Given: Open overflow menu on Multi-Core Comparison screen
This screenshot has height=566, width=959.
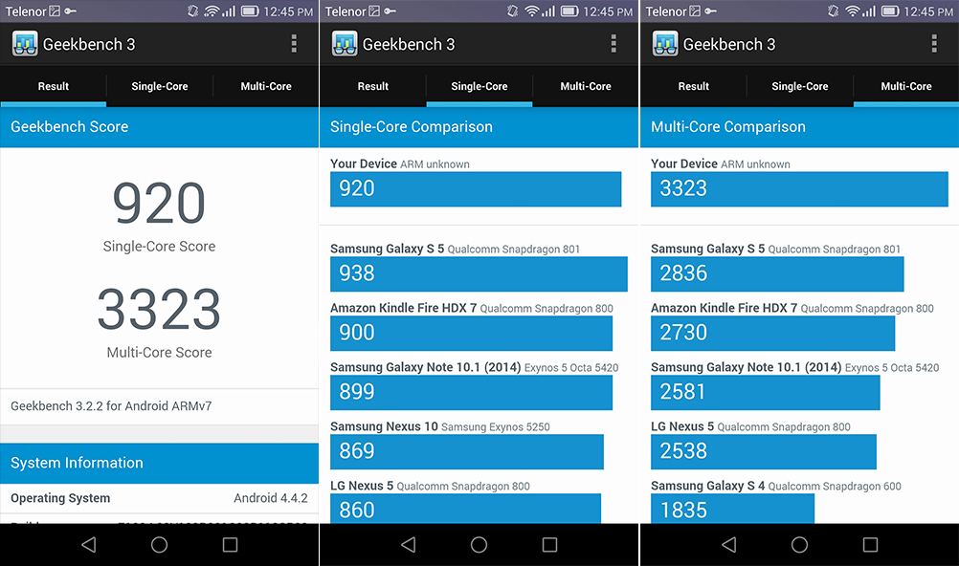Looking at the screenshot, I should (x=934, y=44).
